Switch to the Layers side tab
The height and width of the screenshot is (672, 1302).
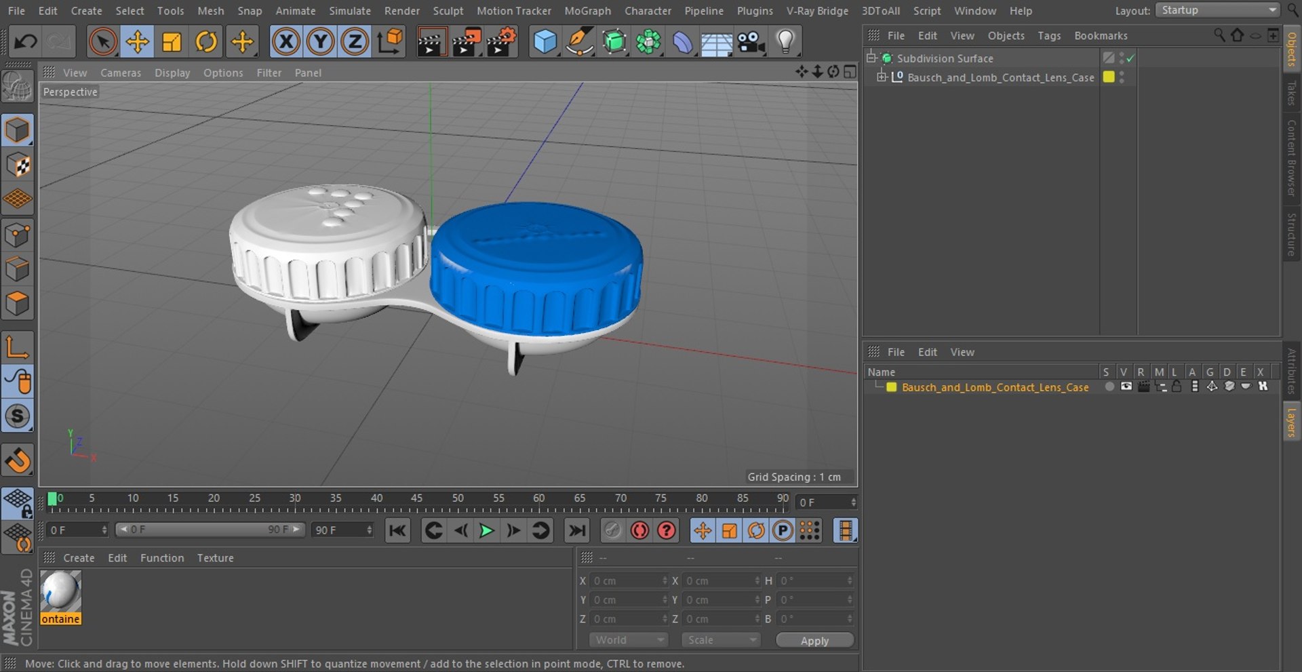(1291, 422)
